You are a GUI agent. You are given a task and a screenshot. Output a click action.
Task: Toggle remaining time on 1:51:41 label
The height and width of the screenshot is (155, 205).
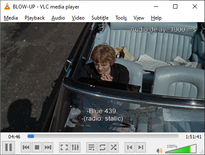(x=194, y=137)
